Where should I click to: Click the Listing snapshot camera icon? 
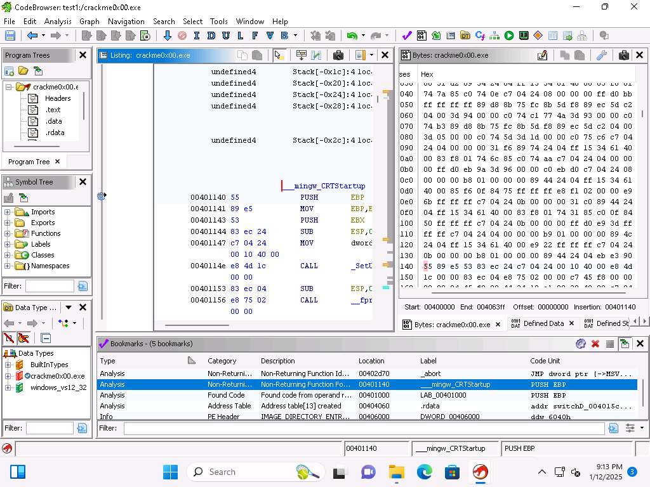(x=338, y=55)
